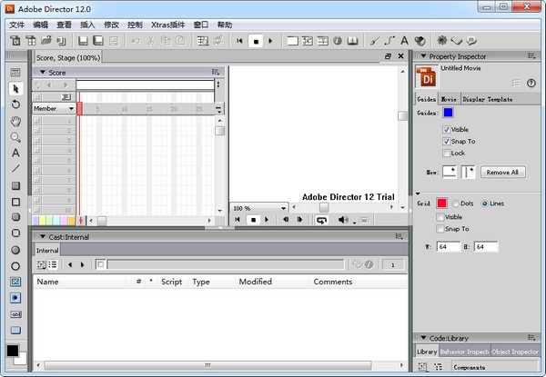Select the Magnifying Glass tool
The width and height of the screenshot is (546, 377).
coord(15,137)
